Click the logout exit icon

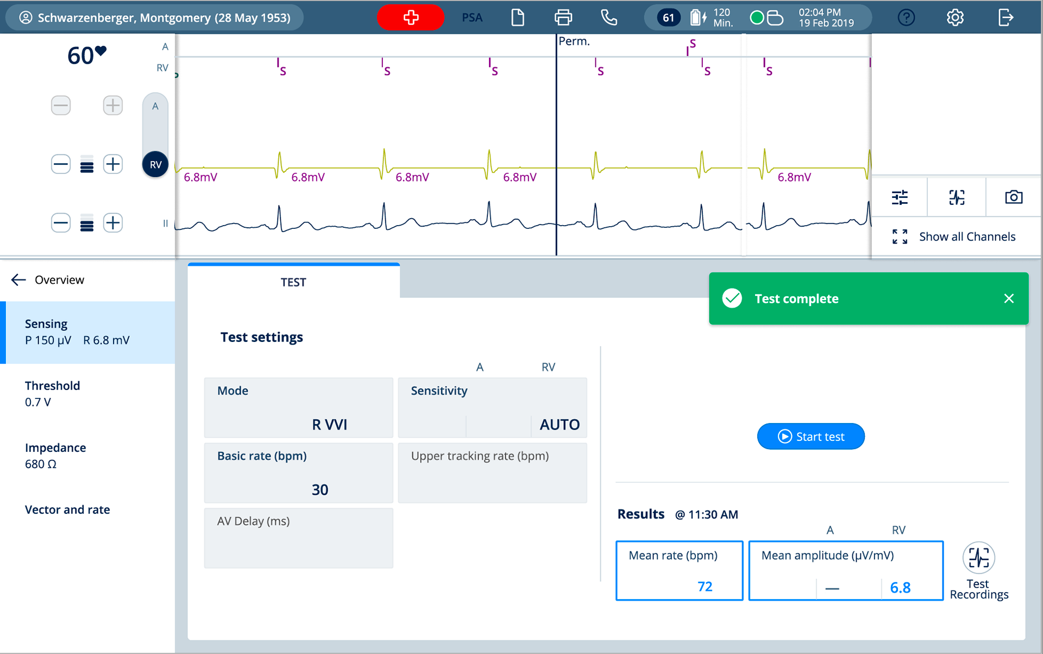tap(1006, 17)
